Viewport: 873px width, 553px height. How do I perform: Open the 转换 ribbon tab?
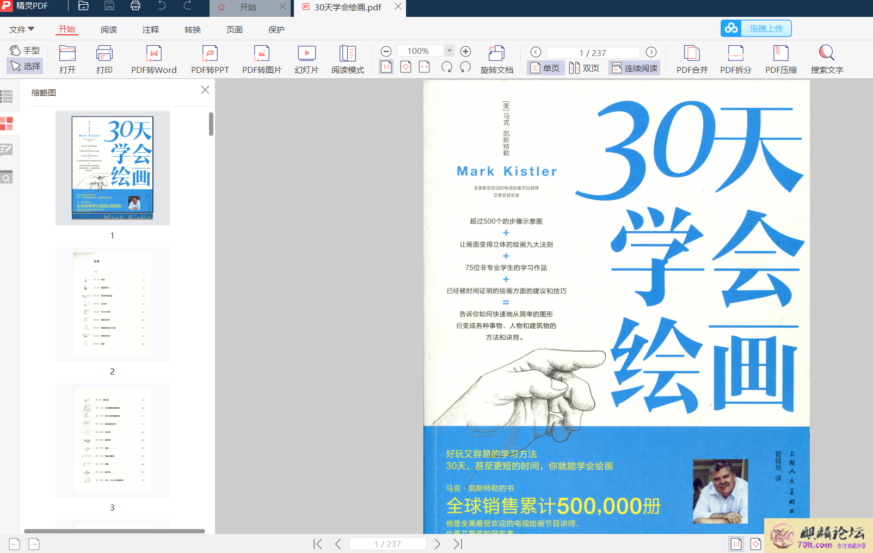click(x=193, y=29)
